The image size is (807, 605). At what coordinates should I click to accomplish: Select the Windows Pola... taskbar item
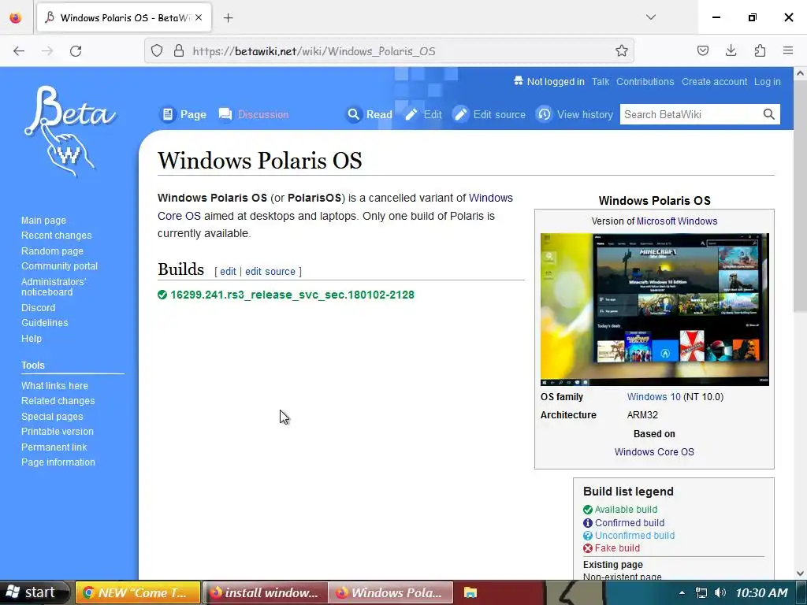click(x=391, y=592)
